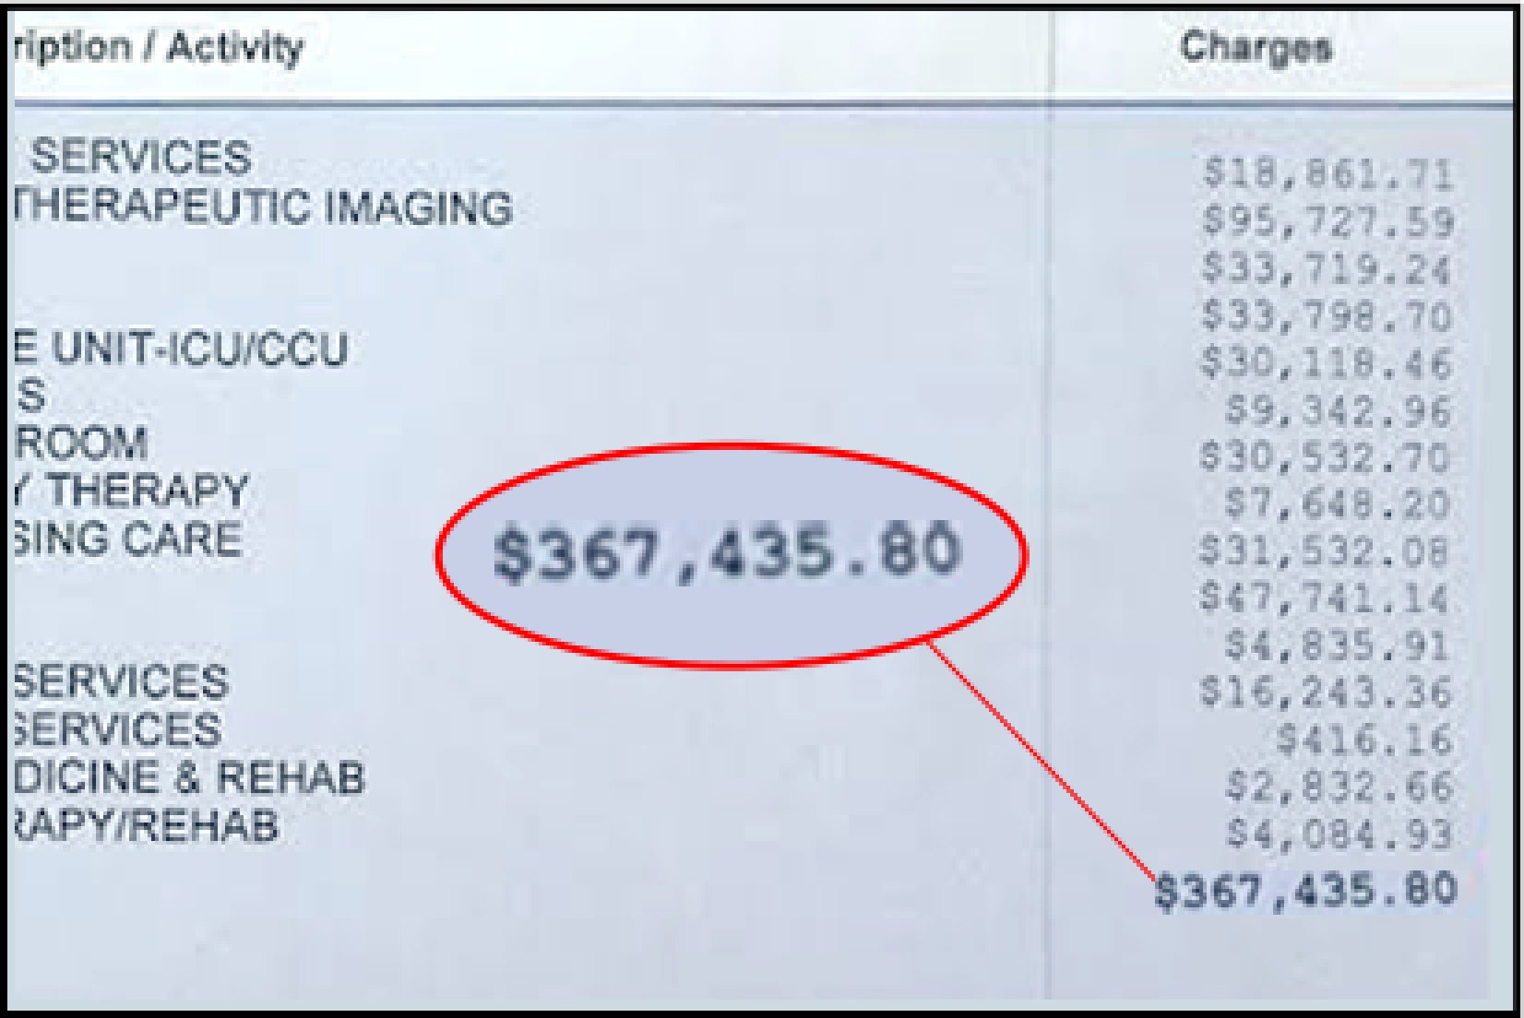Click the circled enlarged $367,435.80 total
This screenshot has height=1018, width=1524.
click(727, 553)
